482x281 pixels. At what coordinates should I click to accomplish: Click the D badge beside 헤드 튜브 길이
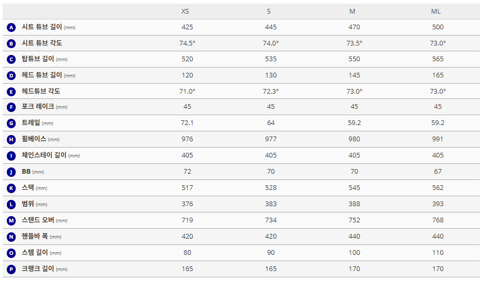coord(12,75)
